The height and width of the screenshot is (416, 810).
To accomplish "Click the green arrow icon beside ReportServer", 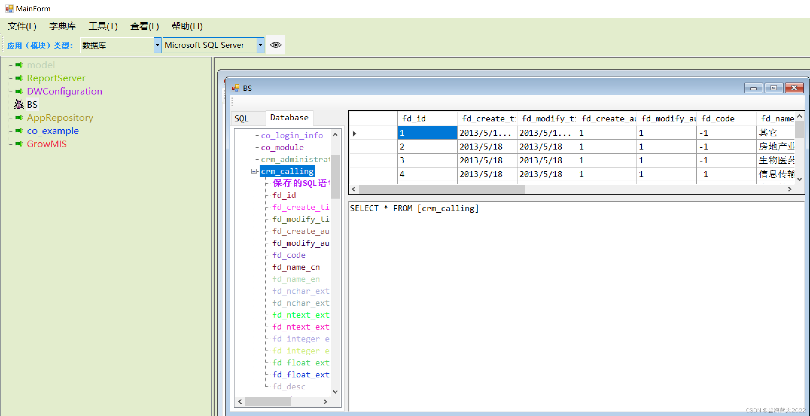I will tap(19, 78).
